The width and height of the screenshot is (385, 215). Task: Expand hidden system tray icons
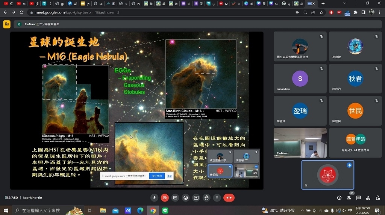302,210
